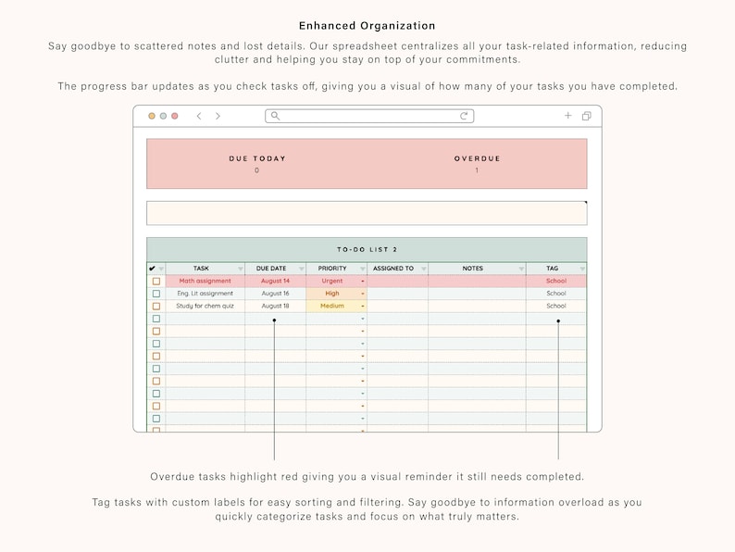Click the August 16 due date cell
The image size is (735, 552).
tap(275, 294)
